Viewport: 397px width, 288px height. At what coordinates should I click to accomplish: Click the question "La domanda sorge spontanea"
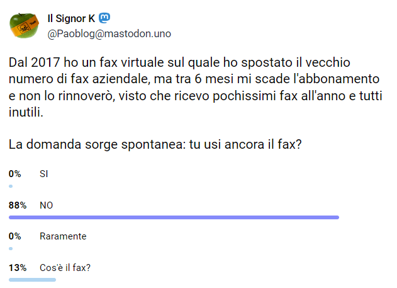93,144
